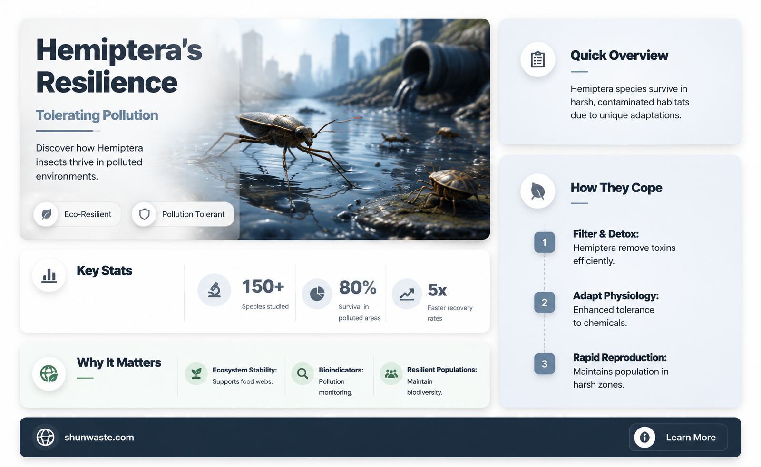Screen dimensions: 761x467
Task: Click the magnifier icon next to Bioindicators
Action: click(x=302, y=374)
